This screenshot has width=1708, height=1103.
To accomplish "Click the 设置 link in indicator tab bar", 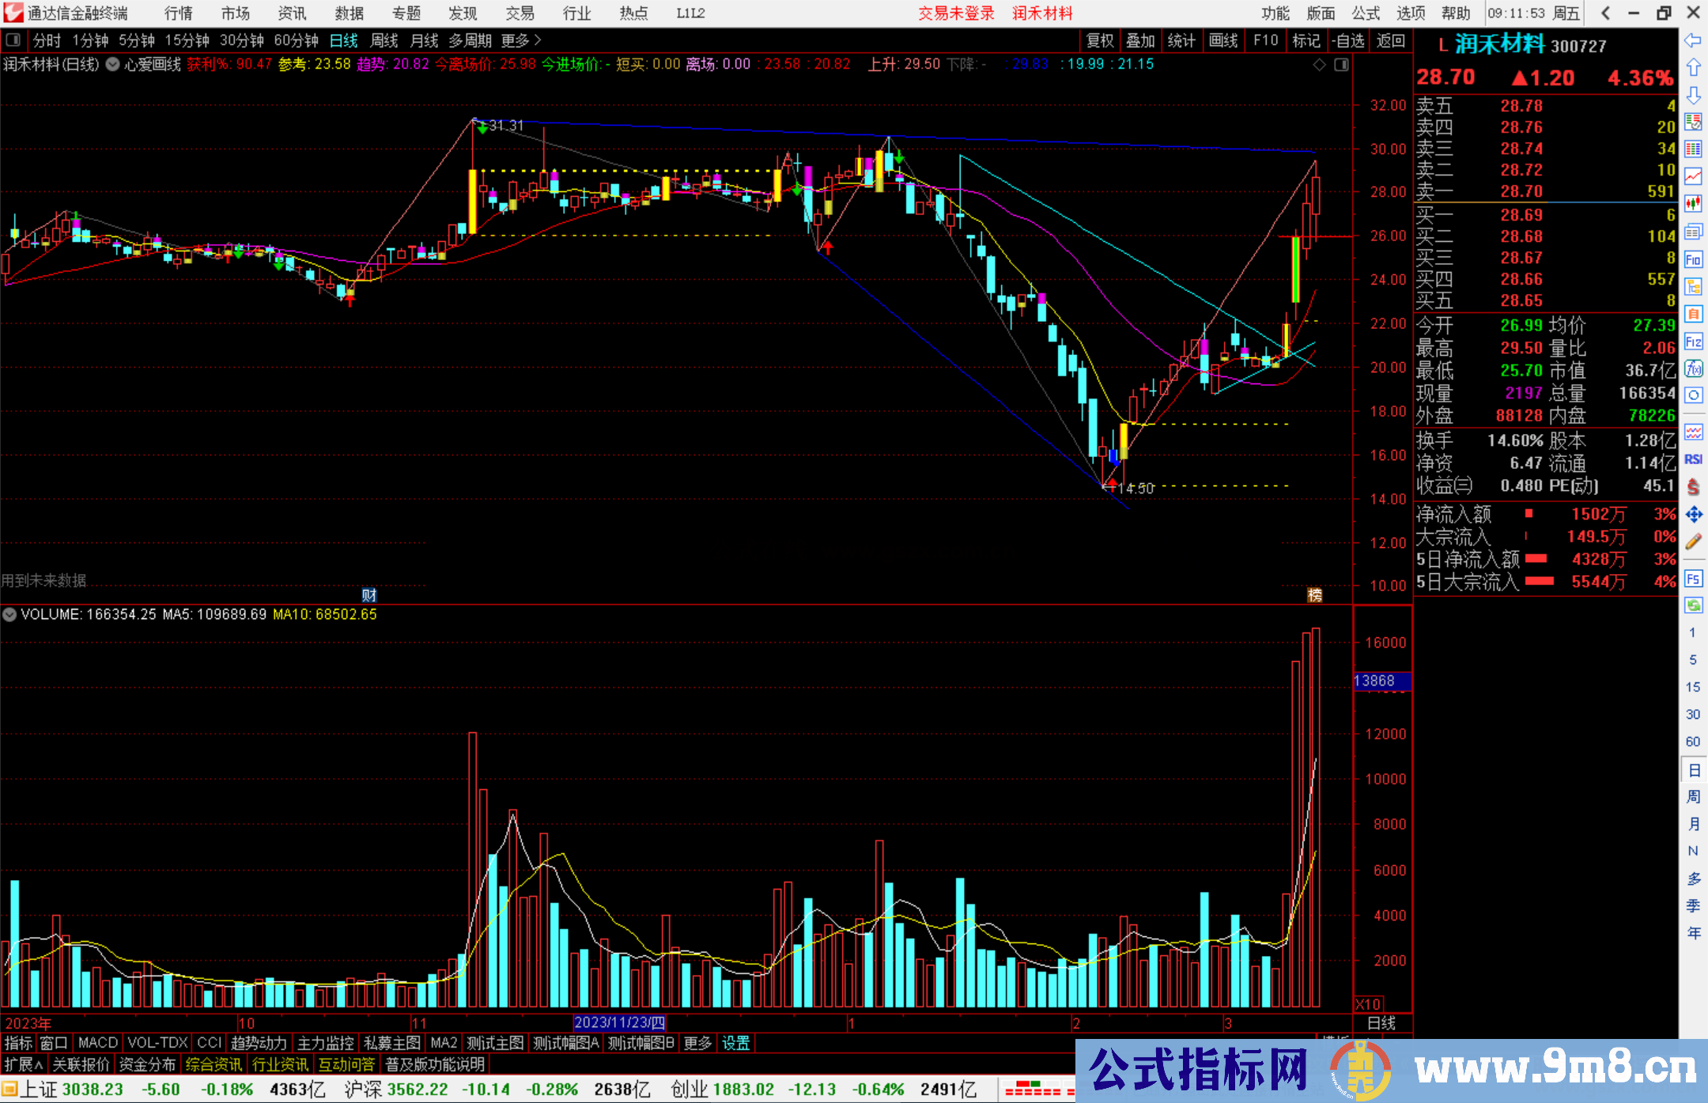I will [735, 1043].
